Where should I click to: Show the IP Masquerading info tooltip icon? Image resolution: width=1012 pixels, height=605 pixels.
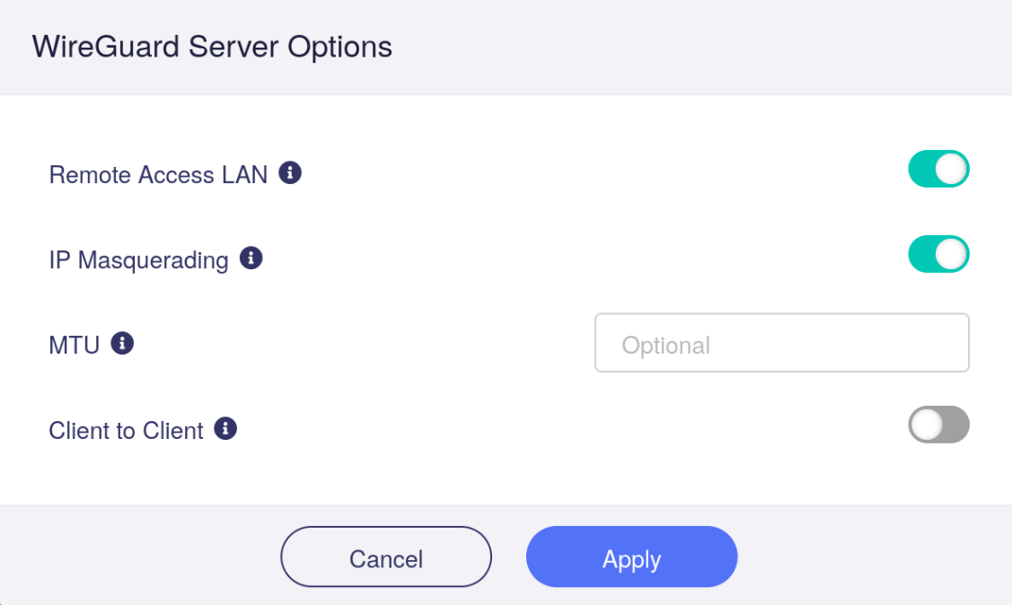[251, 258]
